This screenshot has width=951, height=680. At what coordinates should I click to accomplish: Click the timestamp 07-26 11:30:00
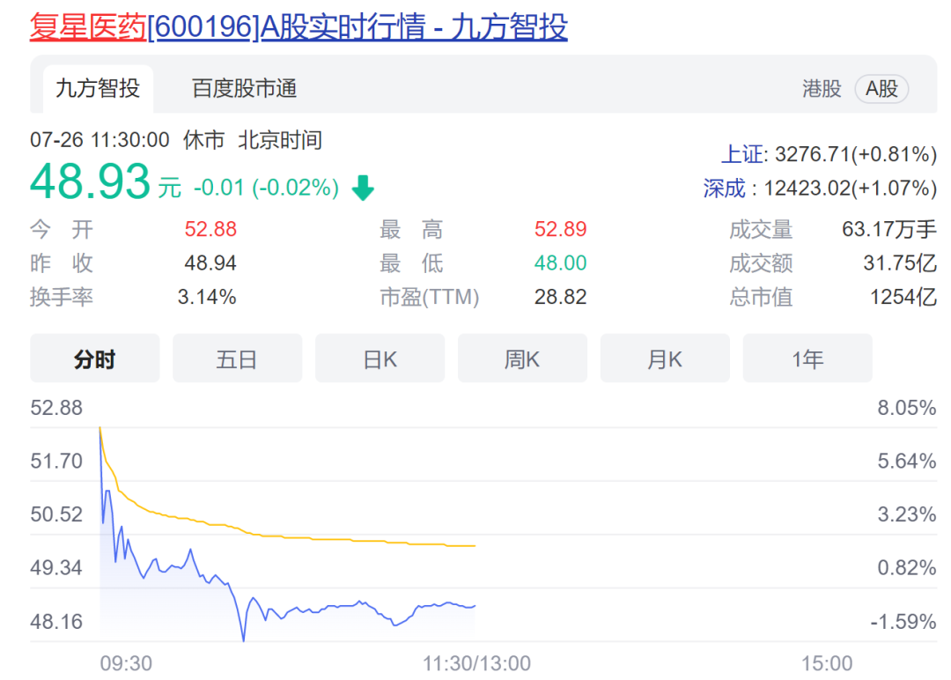(100, 140)
